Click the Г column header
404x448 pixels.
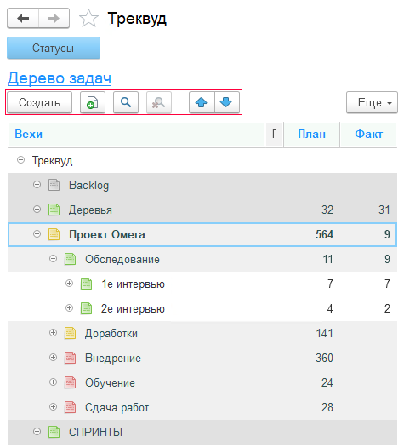coord(274,134)
